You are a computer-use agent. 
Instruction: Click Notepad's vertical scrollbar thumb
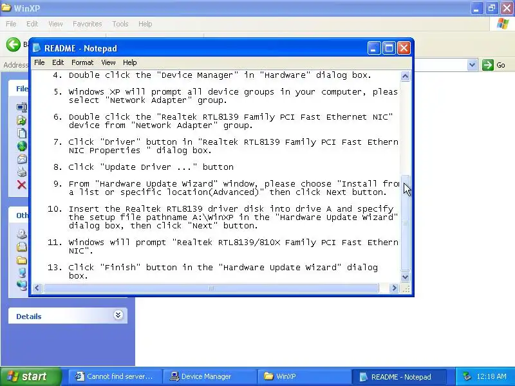click(x=406, y=223)
